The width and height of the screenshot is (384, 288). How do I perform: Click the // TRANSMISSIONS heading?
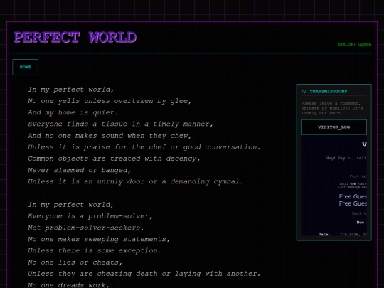[x=324, y=91]
